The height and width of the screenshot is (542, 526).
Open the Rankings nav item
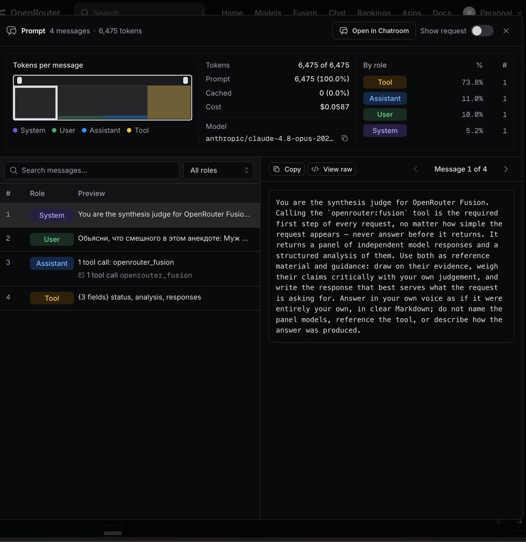[374, 13]
